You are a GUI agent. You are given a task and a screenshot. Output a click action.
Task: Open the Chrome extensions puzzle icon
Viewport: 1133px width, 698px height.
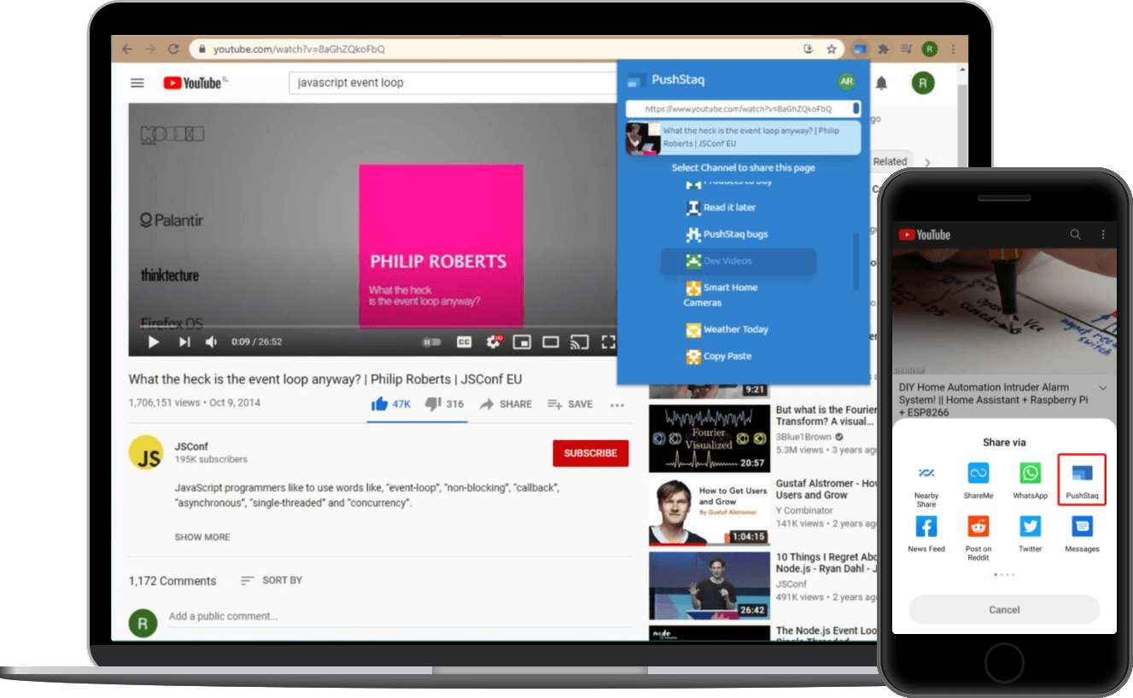pyautogui.click(x=885, y=49)
